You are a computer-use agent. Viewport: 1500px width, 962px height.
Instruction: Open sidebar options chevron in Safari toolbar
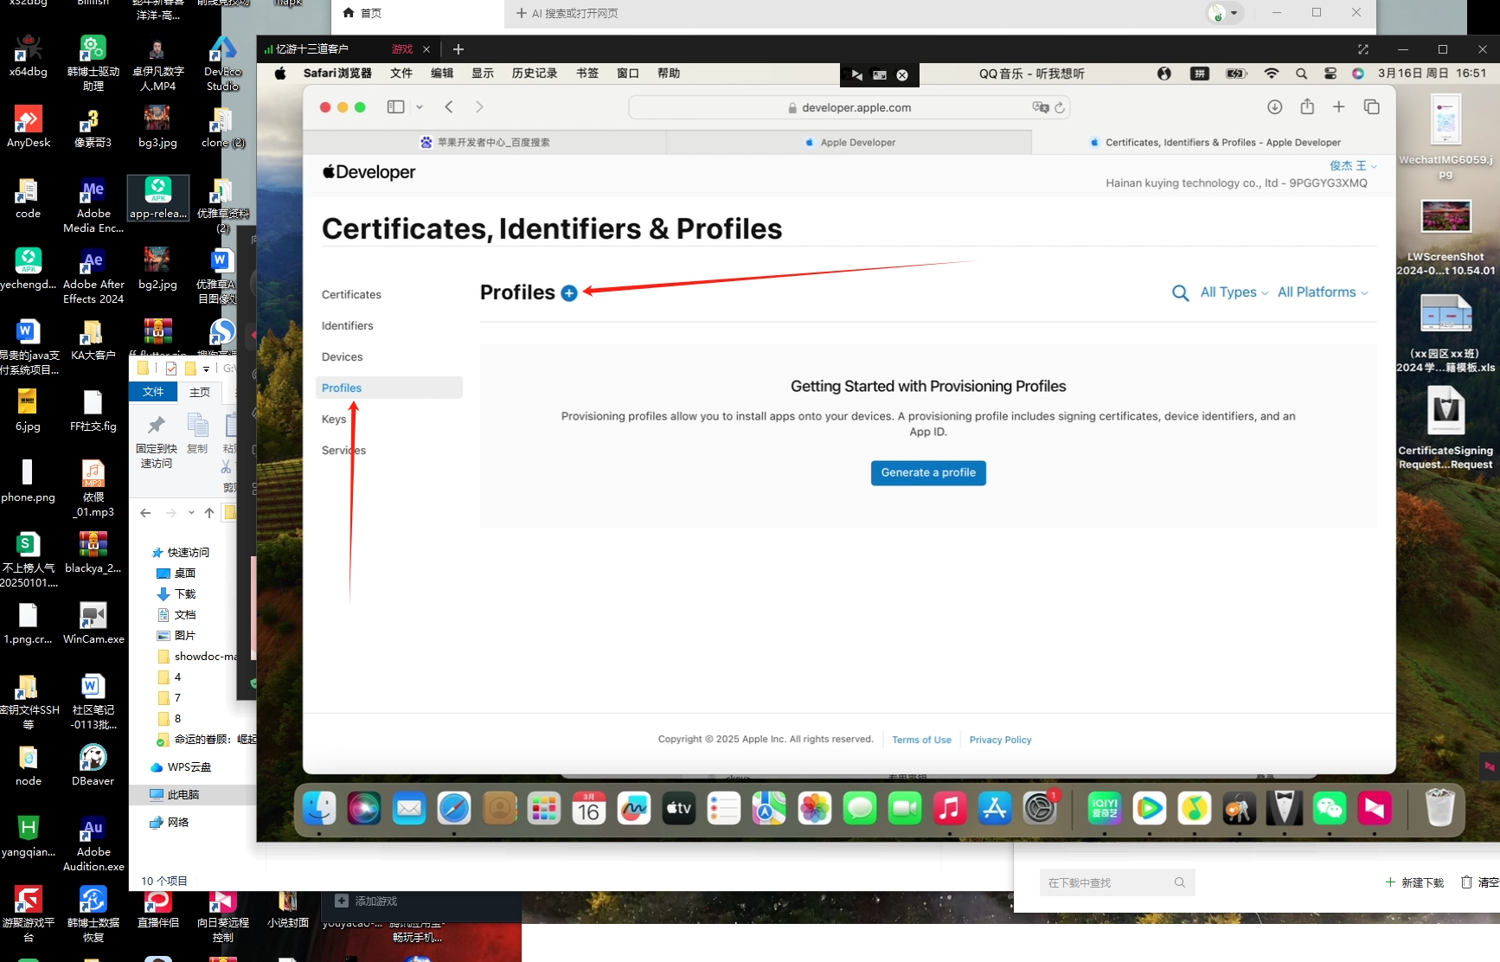(x=420, y=107)
